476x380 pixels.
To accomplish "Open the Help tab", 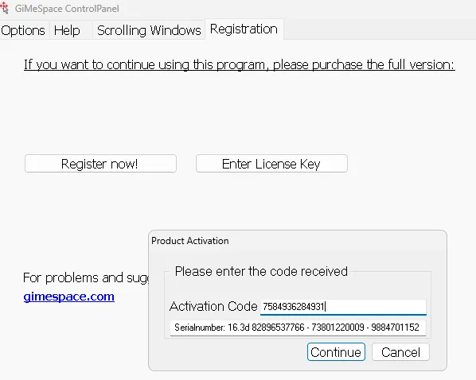I will tap(67, 30).
